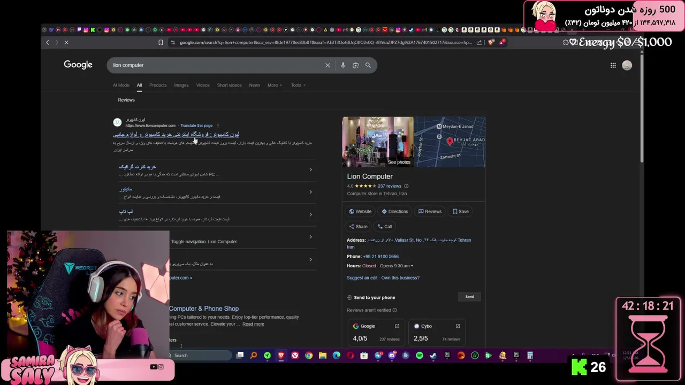Click the Call button
This screenshot has height=385, width=685.
[385, 226]
